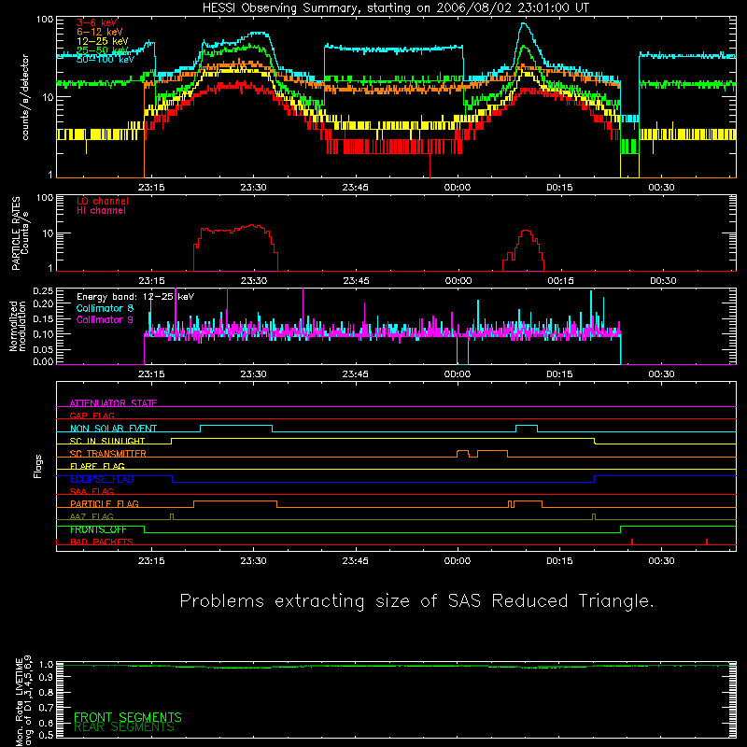This screenshot has height=747, width=747.
Task: Select the SAA_FLAG label
Action: point(92,491)
